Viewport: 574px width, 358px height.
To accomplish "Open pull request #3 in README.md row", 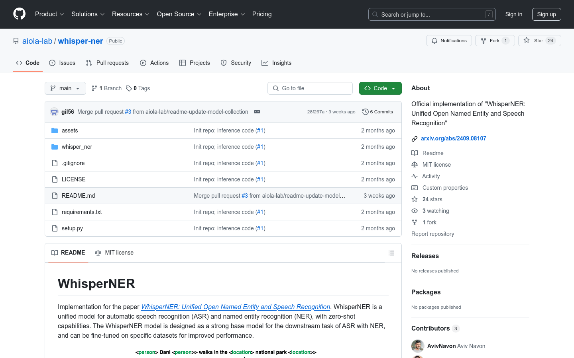I will [x=245, y=196].
